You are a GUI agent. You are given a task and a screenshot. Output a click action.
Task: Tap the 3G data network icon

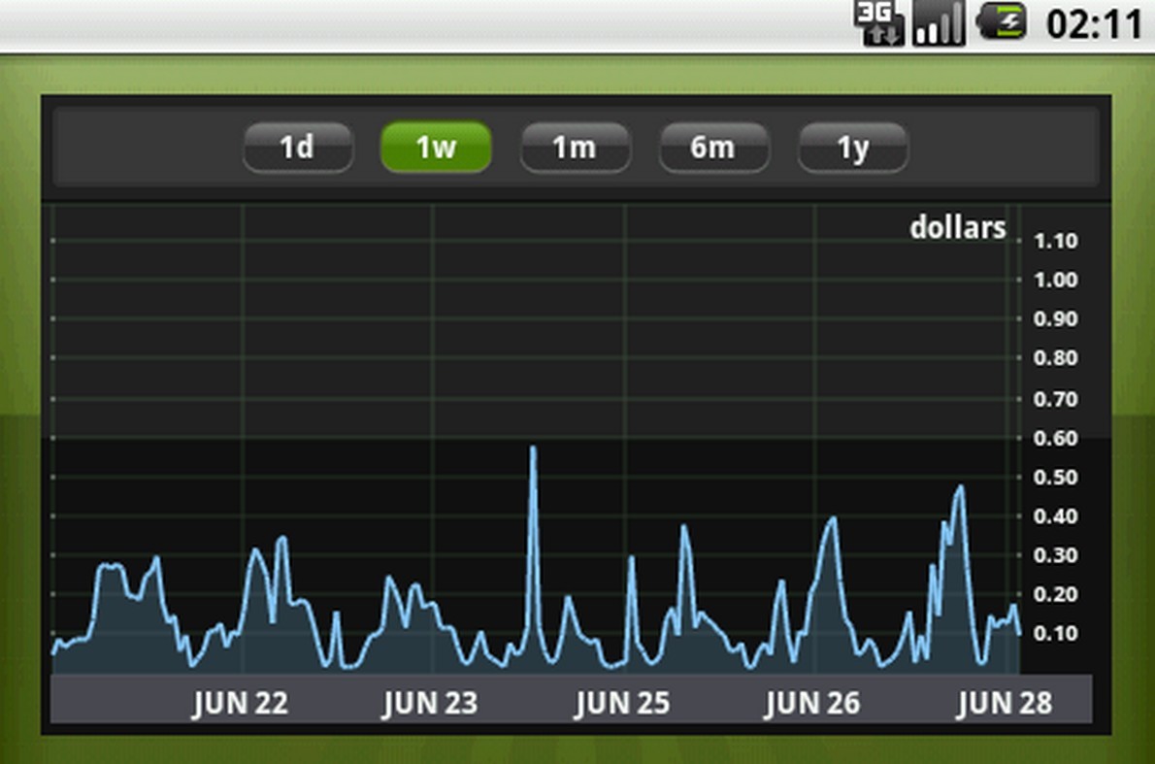[x=878, y=23]
